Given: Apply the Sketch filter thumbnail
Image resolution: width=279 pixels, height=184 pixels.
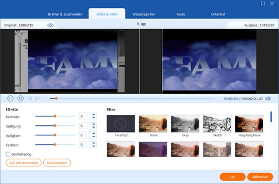Looking at the screenshot, I should (217, 124).
